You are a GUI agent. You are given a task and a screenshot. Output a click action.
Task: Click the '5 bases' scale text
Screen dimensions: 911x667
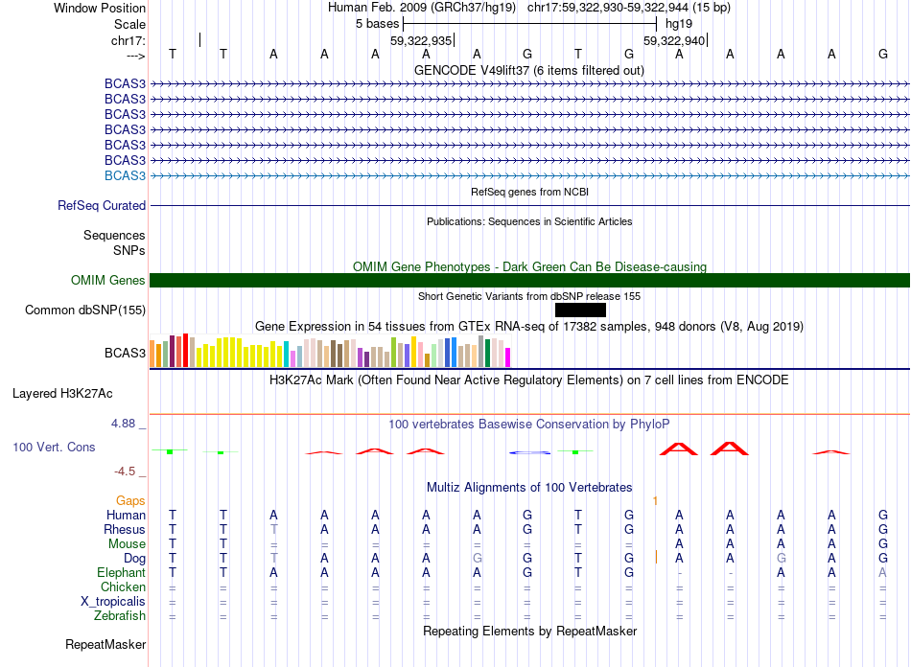[378, 24]
